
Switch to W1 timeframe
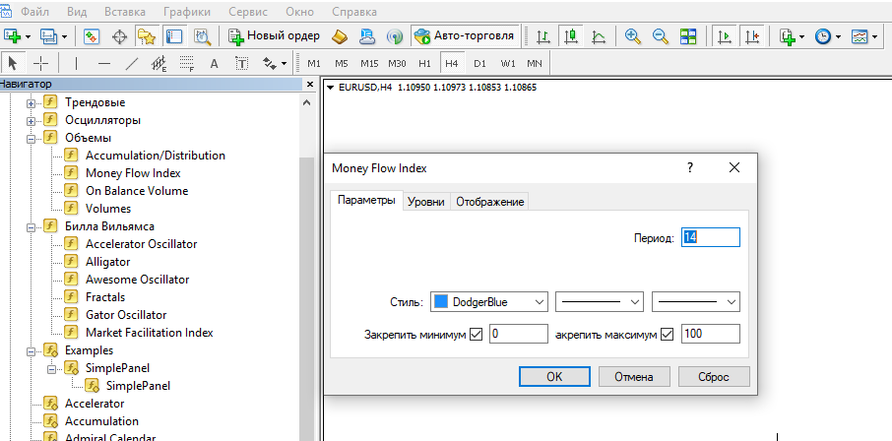point(507,63)
